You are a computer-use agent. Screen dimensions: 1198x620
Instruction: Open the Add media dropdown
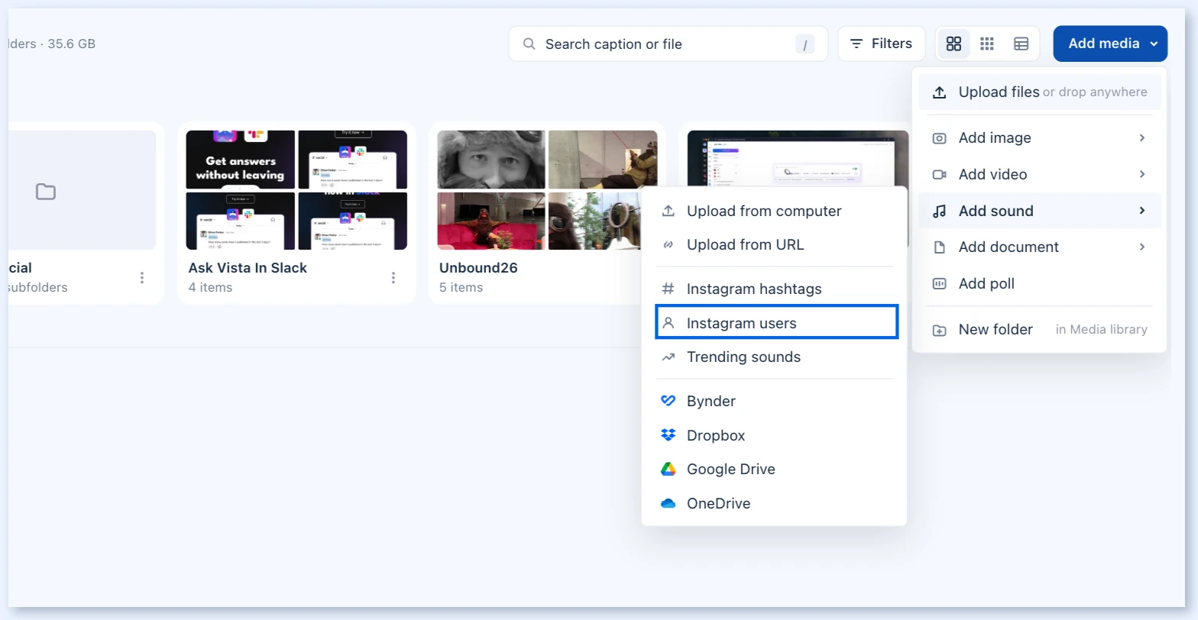pyautogui.click(x=1110, y=44)
